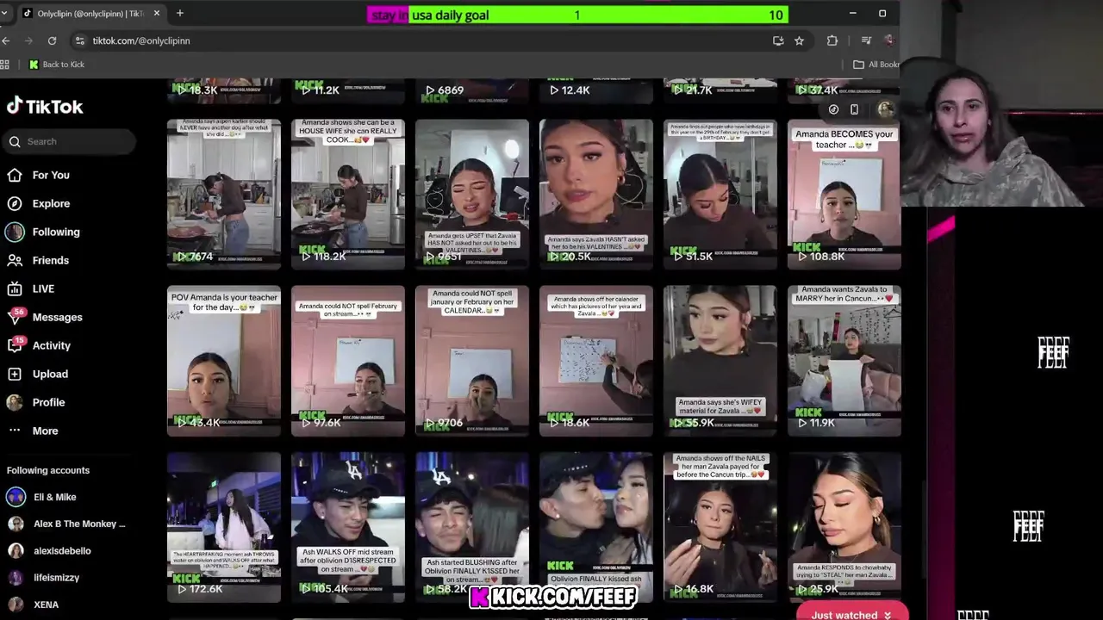Play POV Amanda is your teacher video
Viewport: 1103px width, 620px height.
tap(224, 361)
